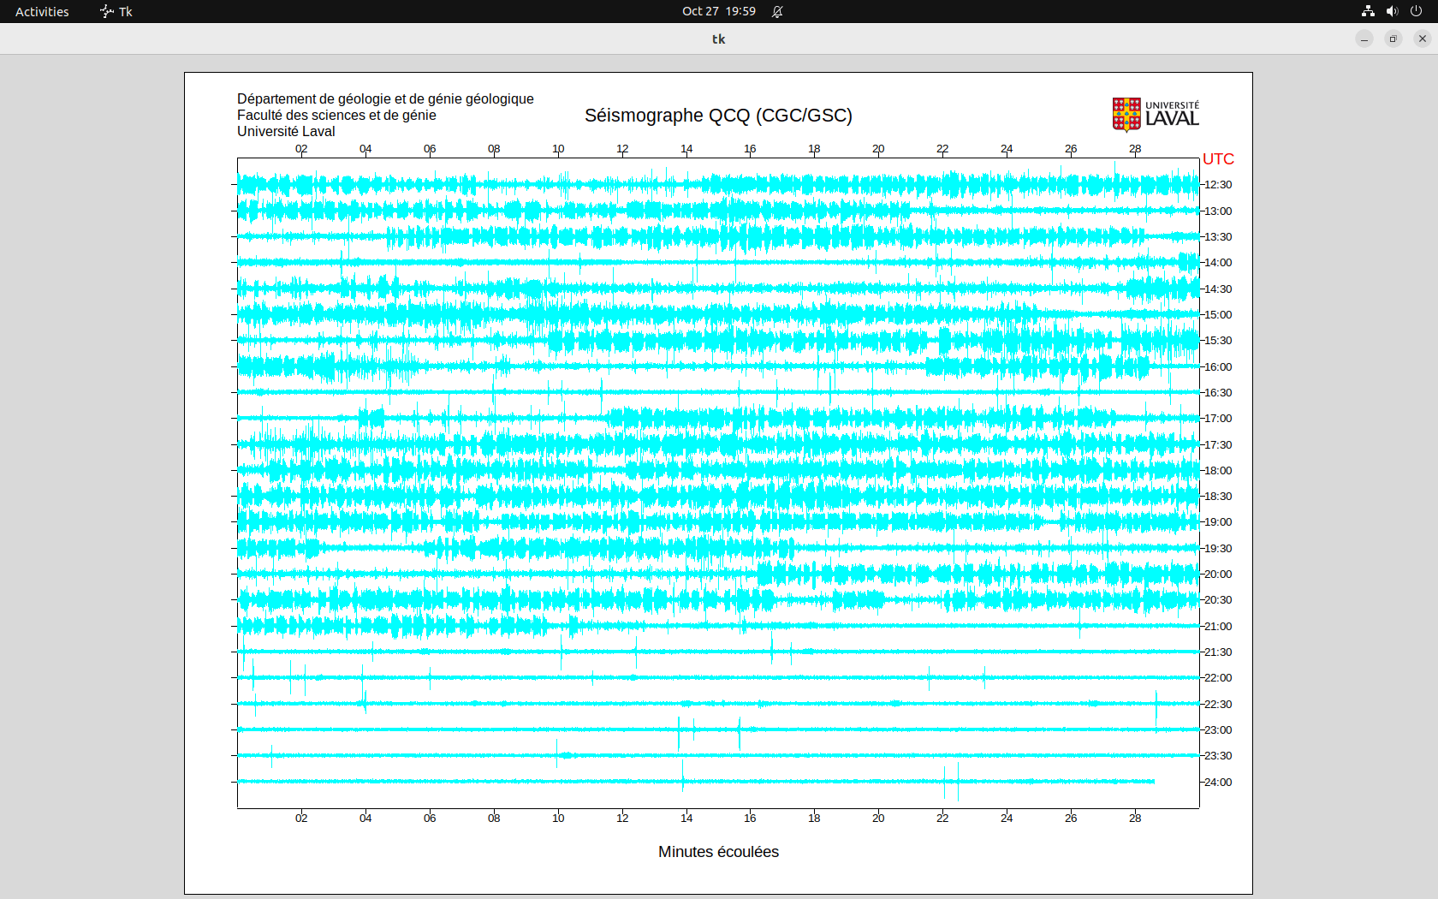Click the Minutes écoulées axis label
Image resolution: width=1438 pixels, height=899 pixels.
[x=718, y=852]
